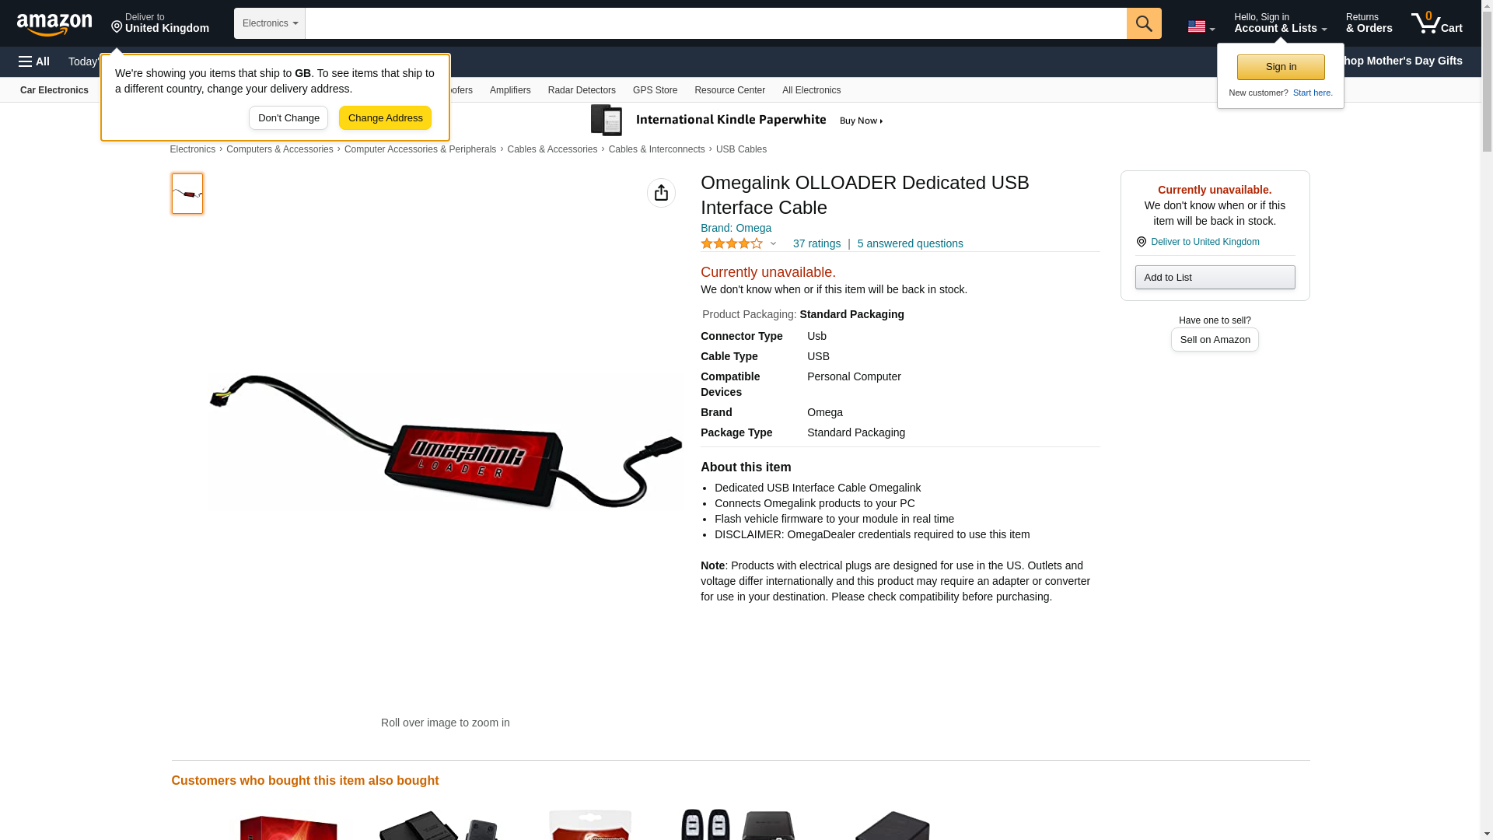Click Change Address button

[x=385, y=118]
